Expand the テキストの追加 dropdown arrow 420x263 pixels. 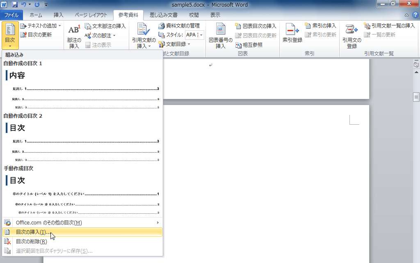(x=60, y=26)
